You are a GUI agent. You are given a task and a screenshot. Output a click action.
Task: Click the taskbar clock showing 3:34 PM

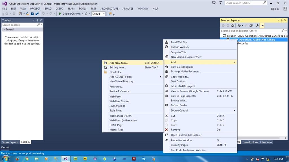278,159
